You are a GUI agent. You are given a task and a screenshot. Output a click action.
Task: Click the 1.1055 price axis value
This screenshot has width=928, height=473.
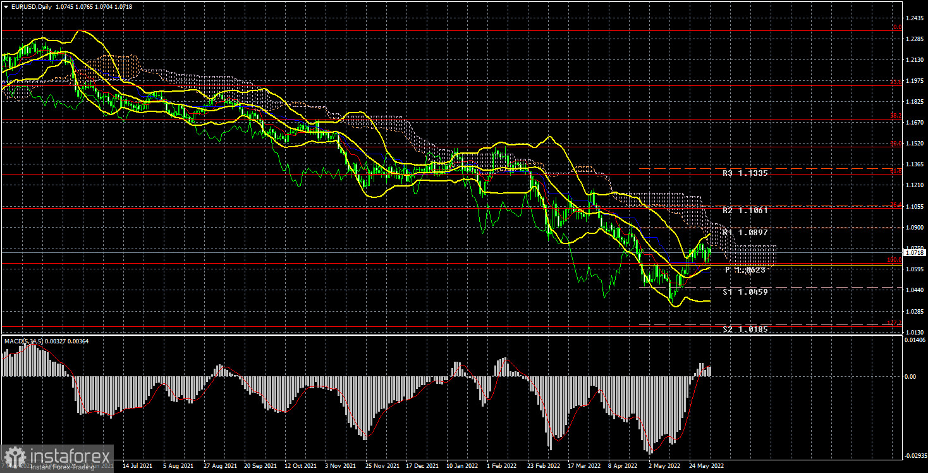(x=914, y=206)
